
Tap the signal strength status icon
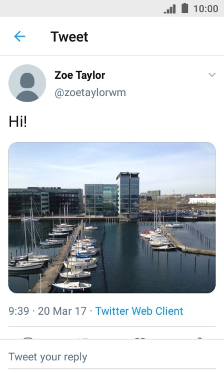coord(170,9)
